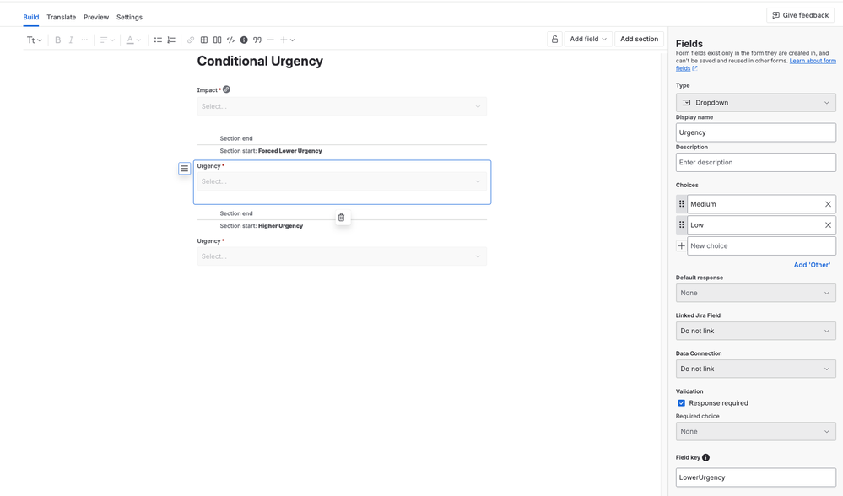Switch to the Translate tab
The width and height of the screenshot is (843, 496).
coord(62,17)
